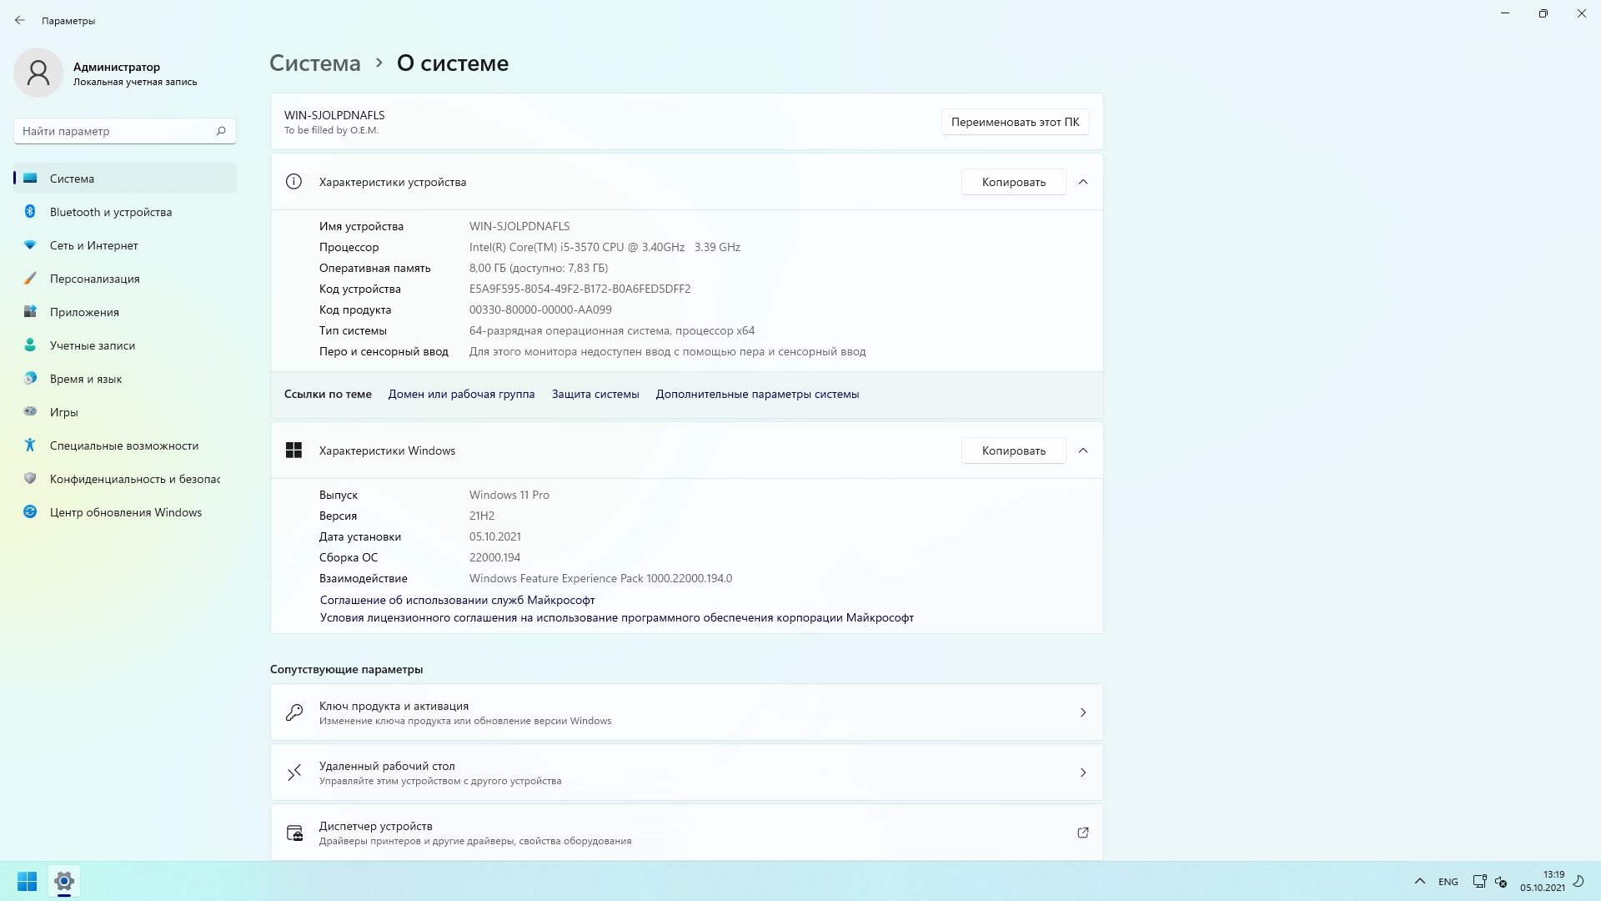Open Product key and activation chevron
Image resolution: width=1601 pixels, height=901 pixels.
1082,712
